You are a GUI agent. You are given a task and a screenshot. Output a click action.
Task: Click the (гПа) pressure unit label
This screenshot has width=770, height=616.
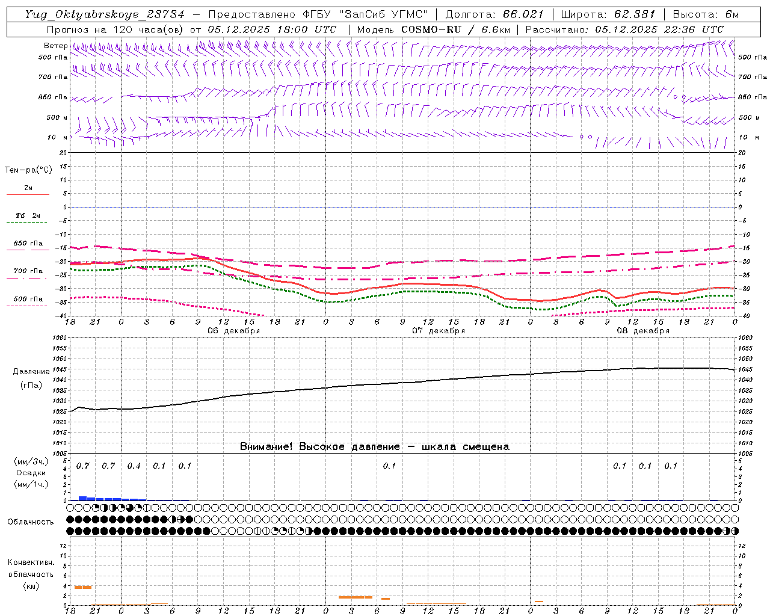(x=31, y=385)
